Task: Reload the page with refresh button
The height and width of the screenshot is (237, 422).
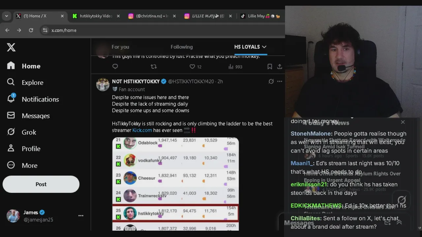Action: click(31, 30)
